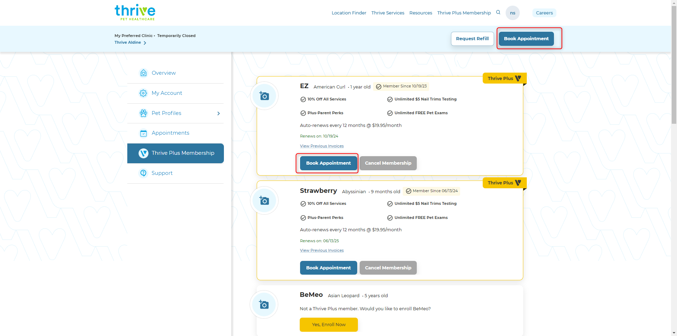Click EZ pet name heading
Image resolution: width=677 pixels, height=336 pixels.
click(x=304, y=86)
